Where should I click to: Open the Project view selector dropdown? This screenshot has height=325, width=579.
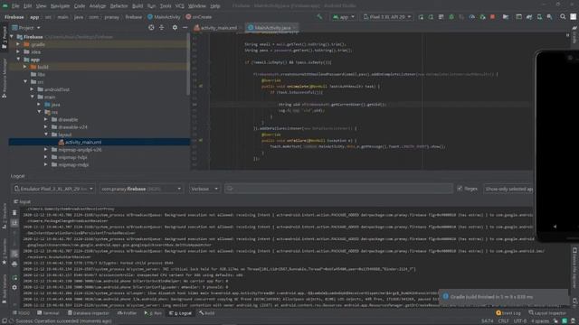tap(26, 28)
